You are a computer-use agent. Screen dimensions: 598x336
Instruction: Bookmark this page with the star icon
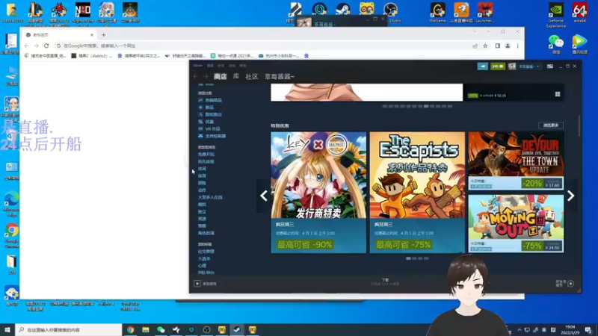coord(485,46)
